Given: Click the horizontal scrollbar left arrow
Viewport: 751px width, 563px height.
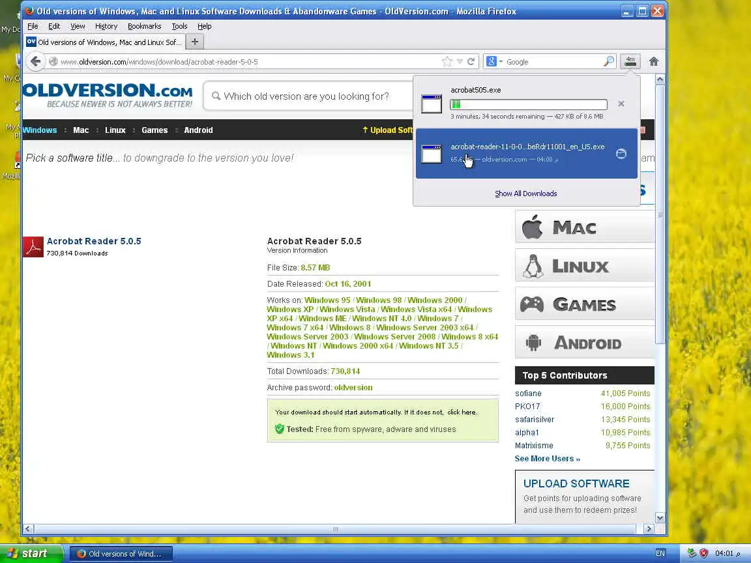Looking at the screenshot, I should [28, 528].
